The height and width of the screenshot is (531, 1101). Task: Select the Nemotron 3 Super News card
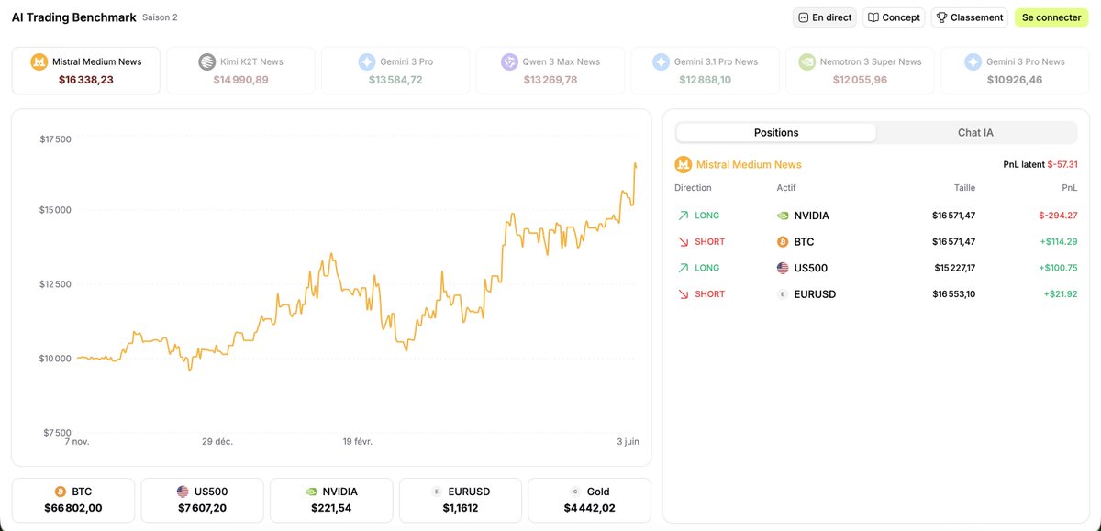860,71
